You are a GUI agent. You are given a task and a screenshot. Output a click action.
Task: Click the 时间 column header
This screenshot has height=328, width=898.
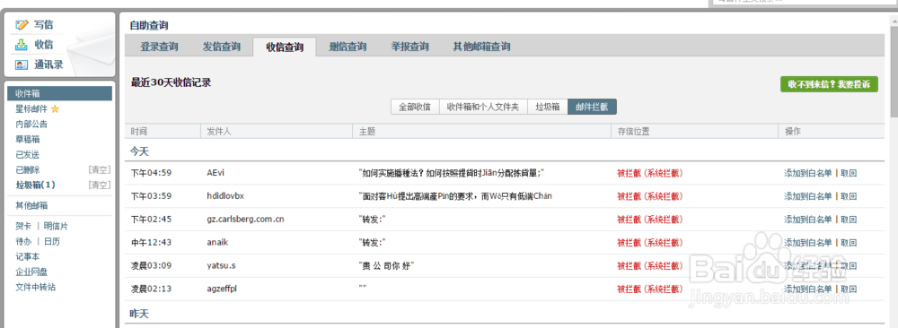coord(139,132)
